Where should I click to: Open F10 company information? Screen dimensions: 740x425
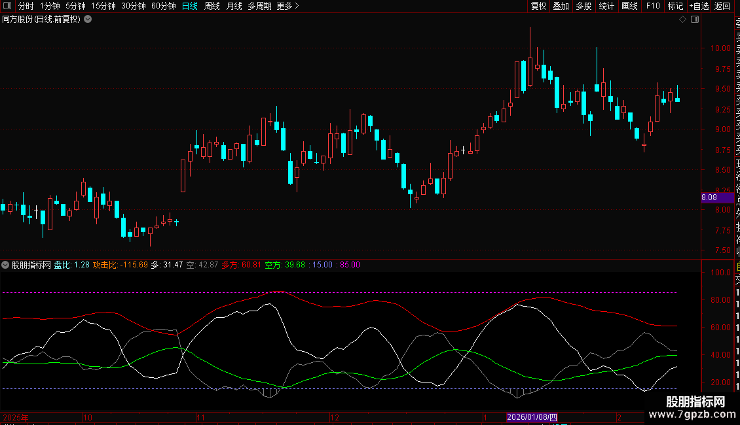pyautogui.click(x=653, y=6)
